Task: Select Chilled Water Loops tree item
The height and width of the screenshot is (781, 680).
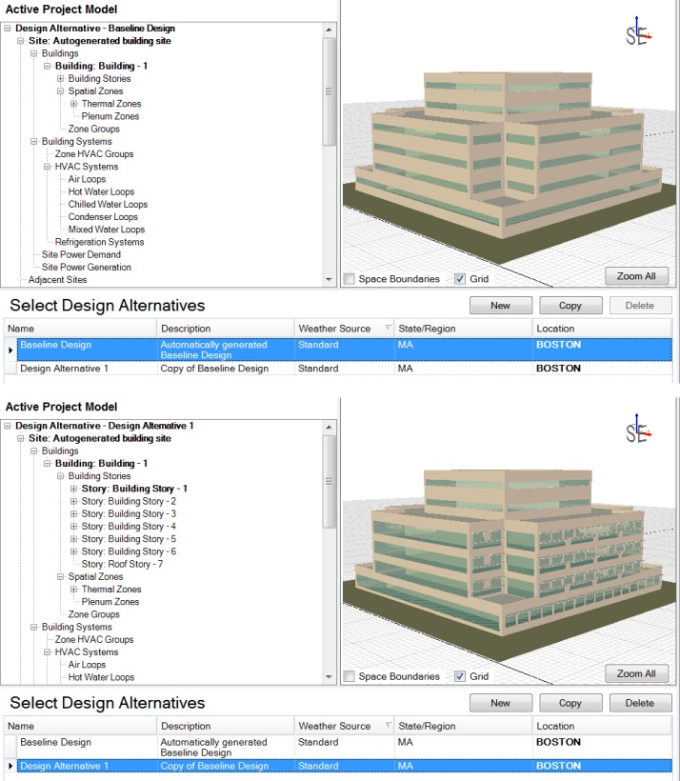Action: pyautogui.click(x=109, y=204)
